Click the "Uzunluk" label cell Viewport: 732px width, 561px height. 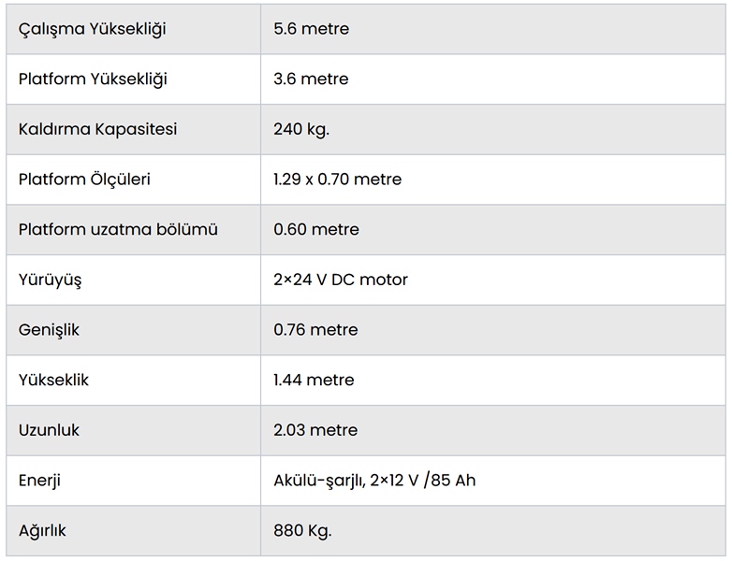click(49, 430)
